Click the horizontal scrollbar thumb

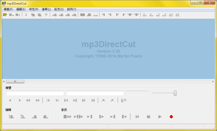pos(15,82)
